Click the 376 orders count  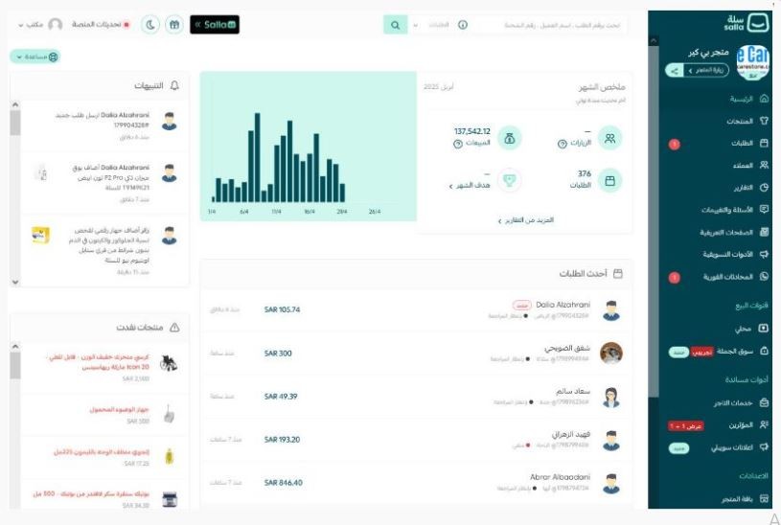click(x=585, y=173)
